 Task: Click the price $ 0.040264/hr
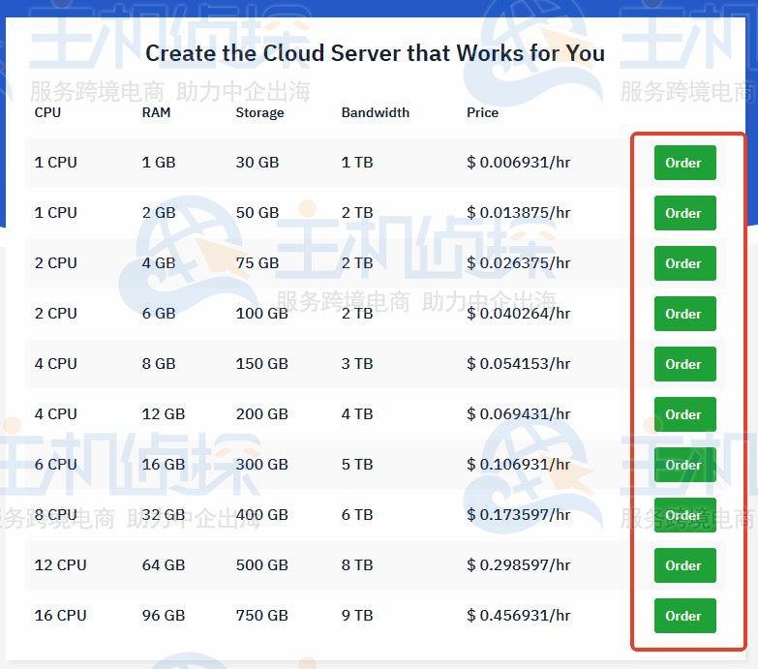(518, 314)
